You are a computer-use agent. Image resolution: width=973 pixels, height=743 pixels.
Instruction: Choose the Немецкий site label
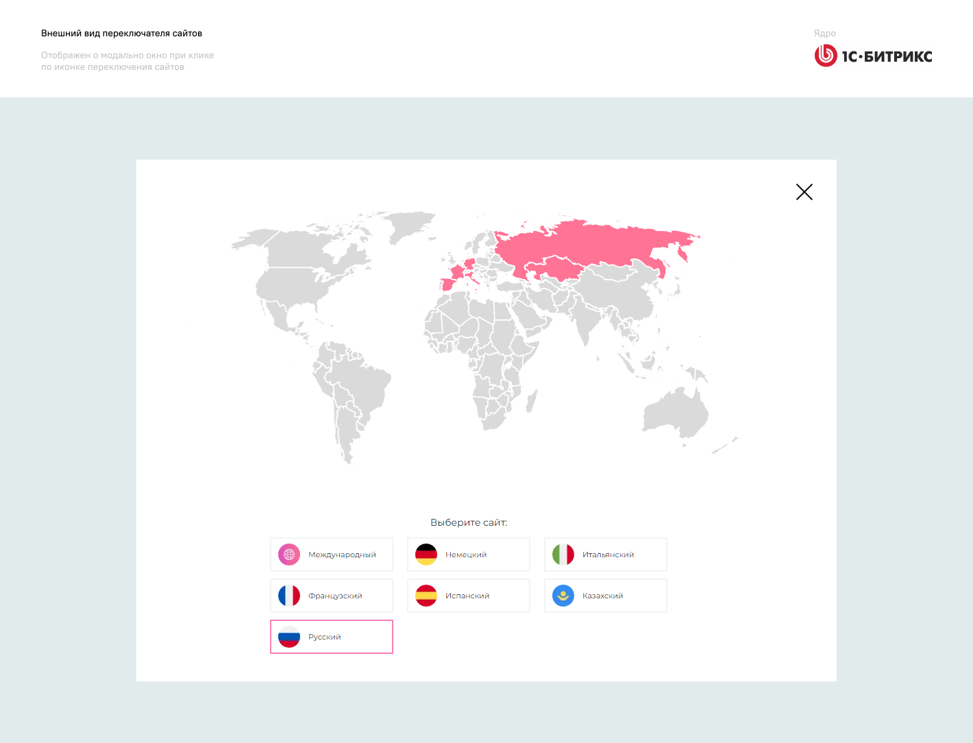point(466,555)
